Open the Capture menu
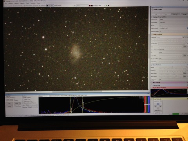This screenshot has width=188, height=141. (22, 3)
